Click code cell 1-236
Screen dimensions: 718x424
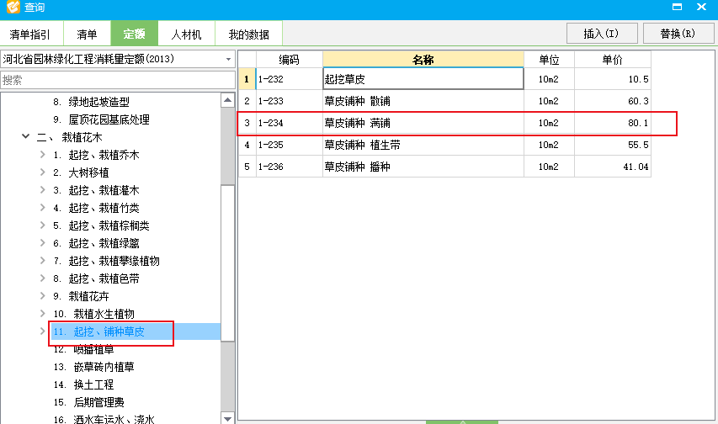290,167
